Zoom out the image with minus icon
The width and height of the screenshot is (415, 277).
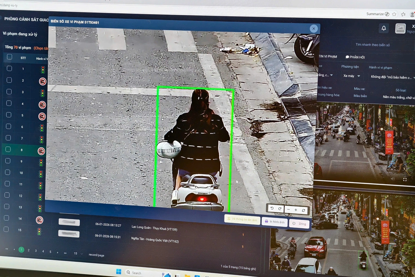coord(288,209)
